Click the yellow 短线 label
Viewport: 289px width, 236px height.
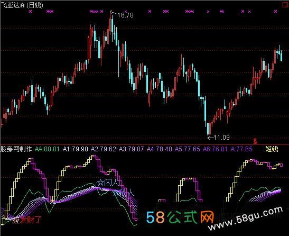(x=272, y=149)
